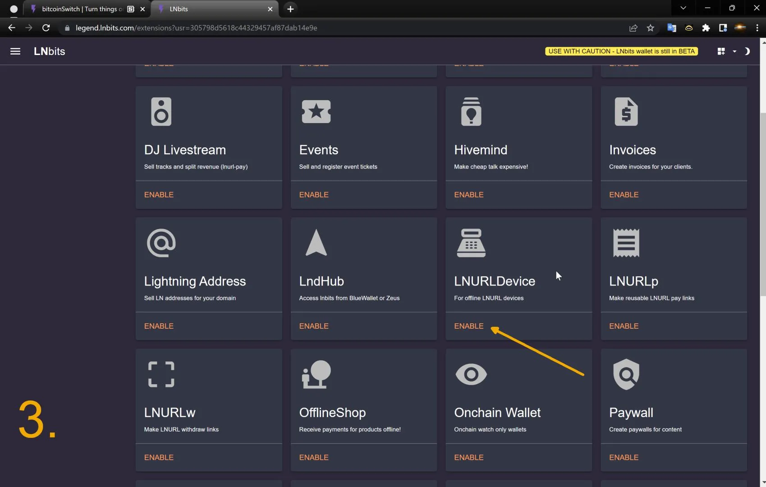Open the browser tab search chevron
Viewport: 766px width, 487px height.
click(683, 8)
